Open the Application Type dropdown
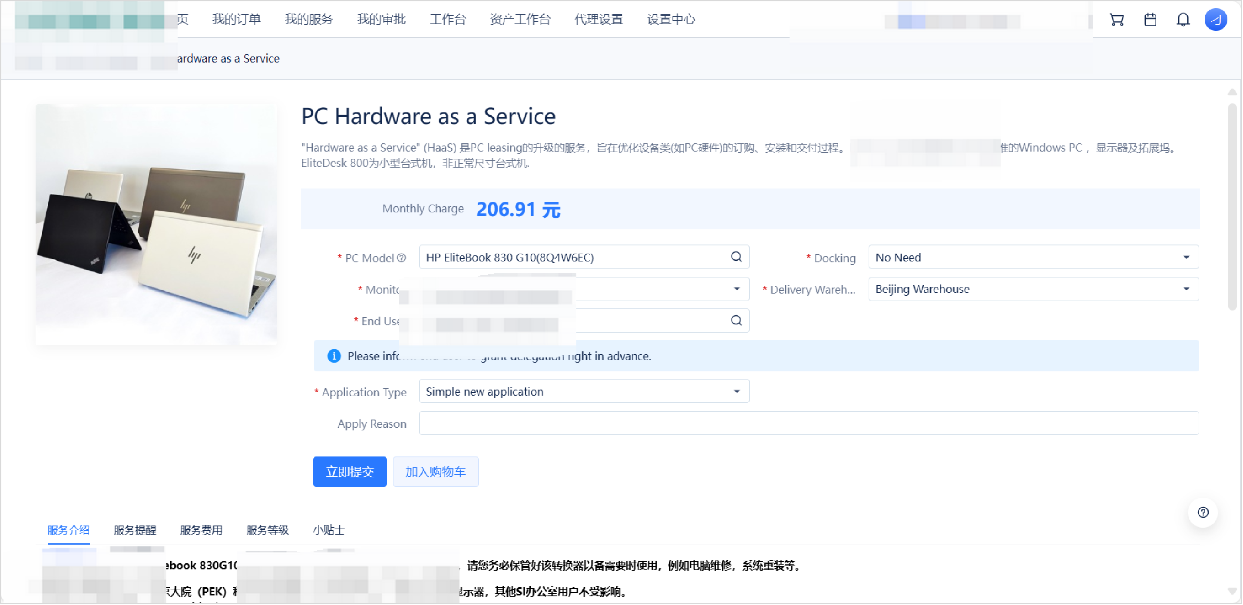This screenshot has width=1243, height=605. 737,391
